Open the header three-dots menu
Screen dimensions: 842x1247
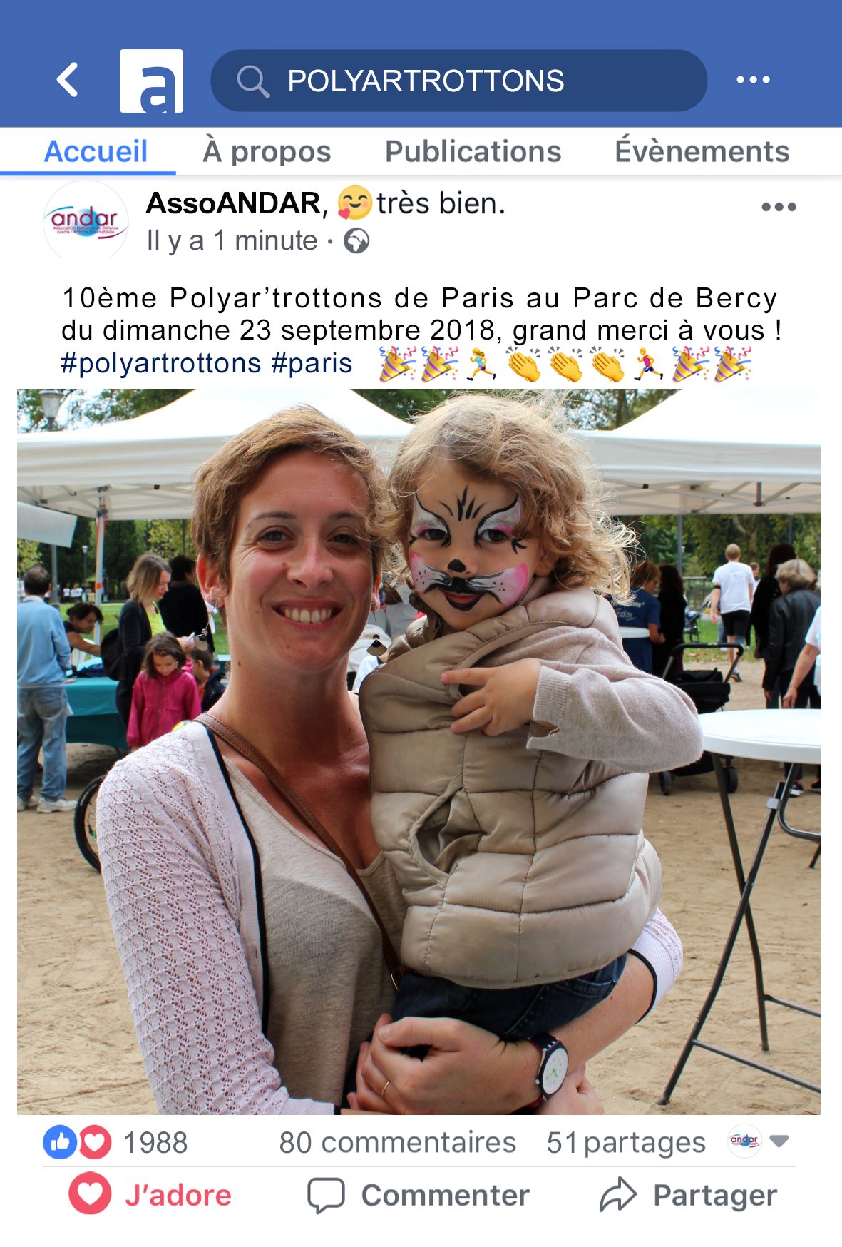753,80
